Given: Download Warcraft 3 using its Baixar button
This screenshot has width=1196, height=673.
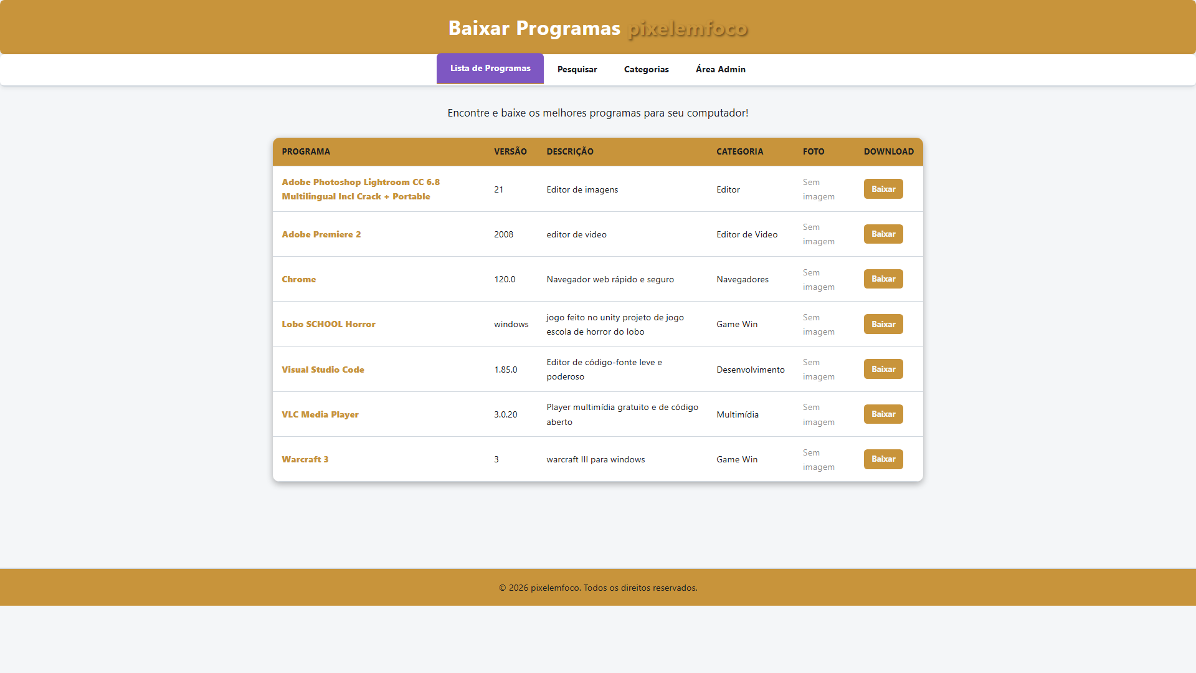Looking at the screenshot, I should [x=883, y=459].
